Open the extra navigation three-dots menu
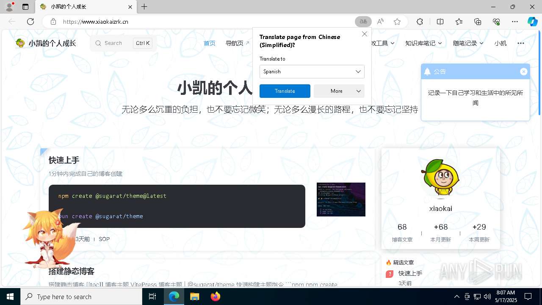Screen dimensions: 542x305 [x=521, y=43]
